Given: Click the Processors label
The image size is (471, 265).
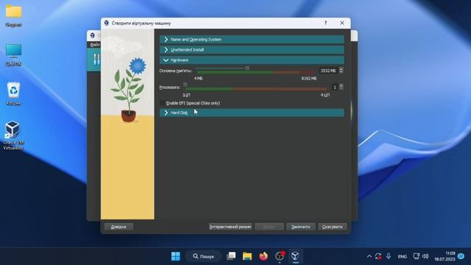Looking at the screenshot, I should (x=170, y=87).
